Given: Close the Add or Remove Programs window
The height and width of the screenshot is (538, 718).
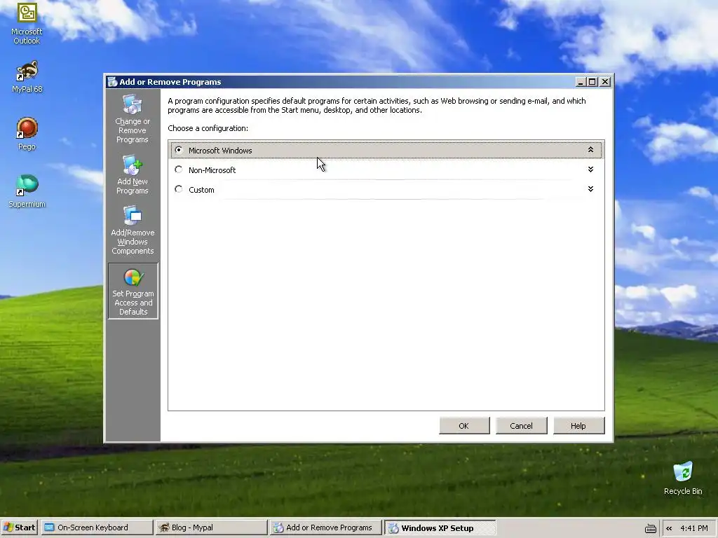Looking at the screenshot, I should coord(605,82).
